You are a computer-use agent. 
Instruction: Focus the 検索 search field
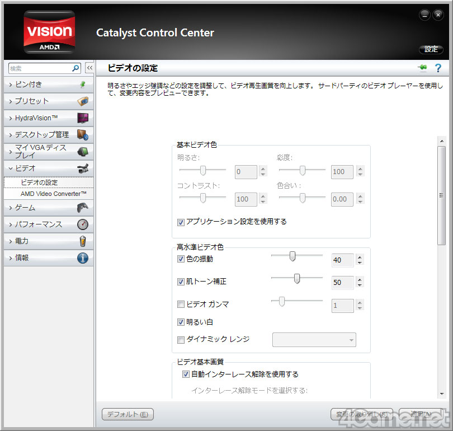[x=45, y=68]
